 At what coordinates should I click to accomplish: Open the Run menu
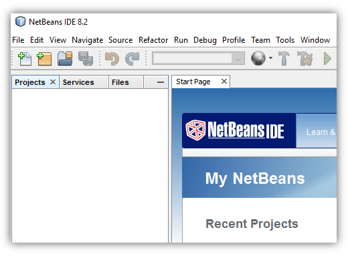point(181,40)
